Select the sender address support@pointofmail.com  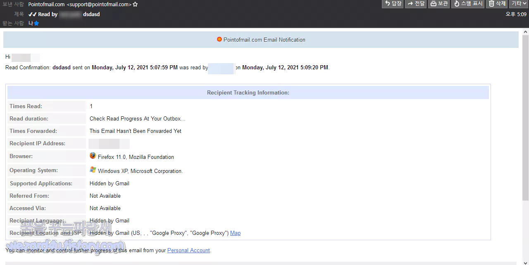tap(99, 5)
